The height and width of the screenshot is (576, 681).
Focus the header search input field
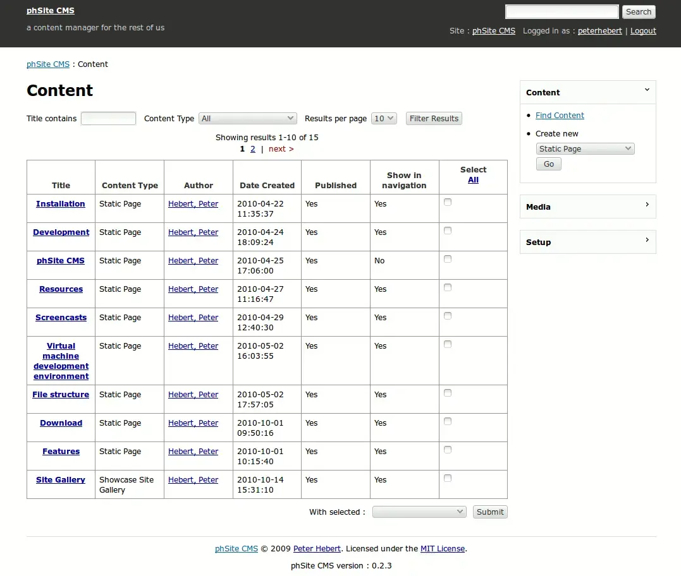pyautogui.click(x=561, y=12)
